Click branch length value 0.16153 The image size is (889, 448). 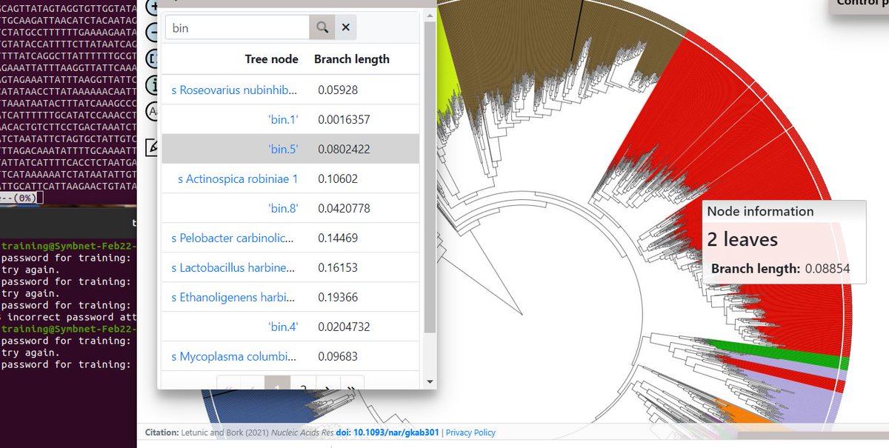(x=338, y=267)
